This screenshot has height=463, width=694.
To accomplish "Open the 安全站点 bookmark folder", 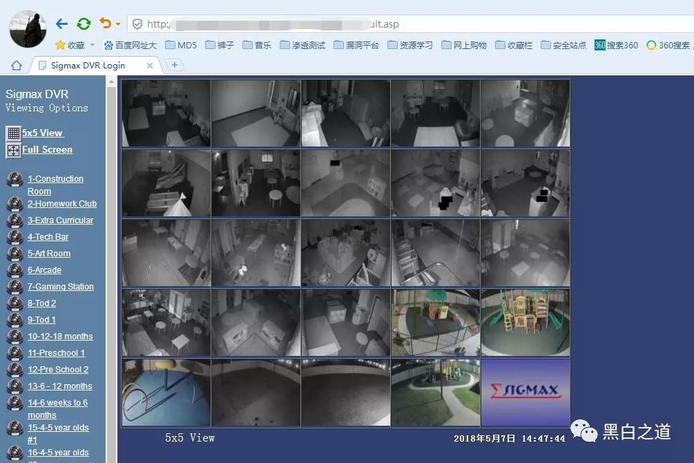I will tap(563, 45).
